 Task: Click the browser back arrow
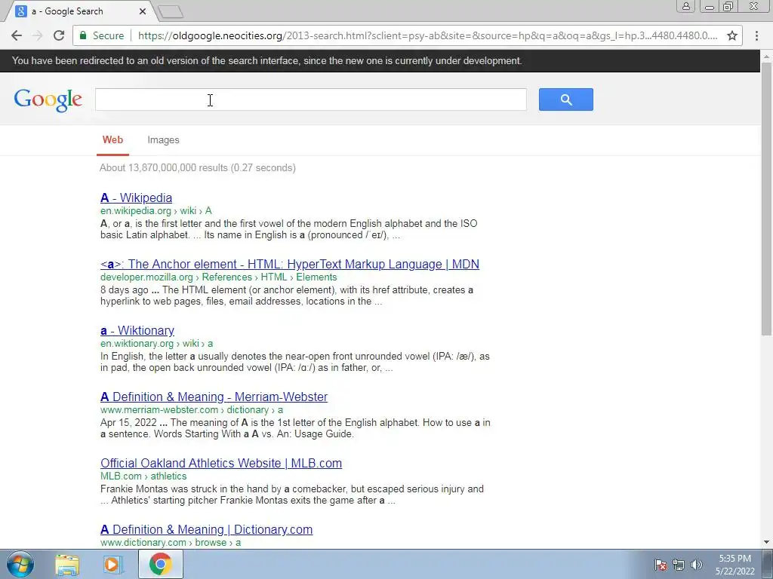click(x=17, y=35)
